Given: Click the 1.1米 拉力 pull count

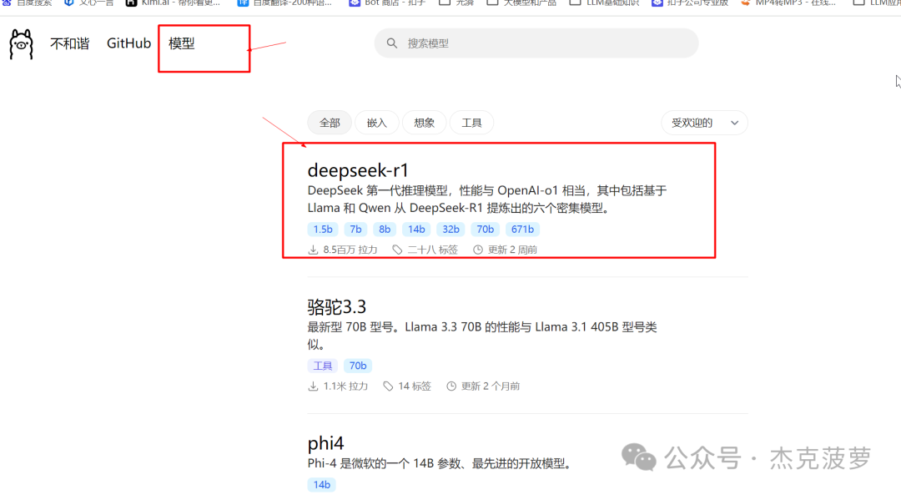Looking at the screenshot, I should [345, 386].
